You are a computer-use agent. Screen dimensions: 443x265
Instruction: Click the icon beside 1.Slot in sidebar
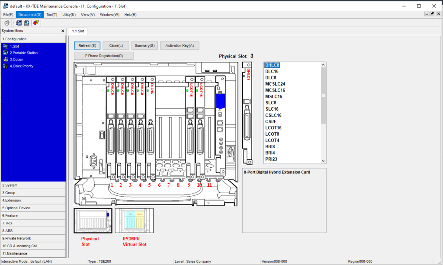(6, 46)
